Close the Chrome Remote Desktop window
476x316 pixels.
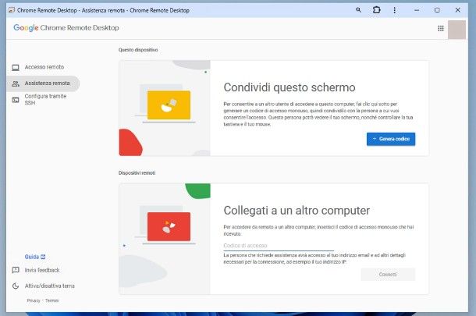[x=457, y=10]
